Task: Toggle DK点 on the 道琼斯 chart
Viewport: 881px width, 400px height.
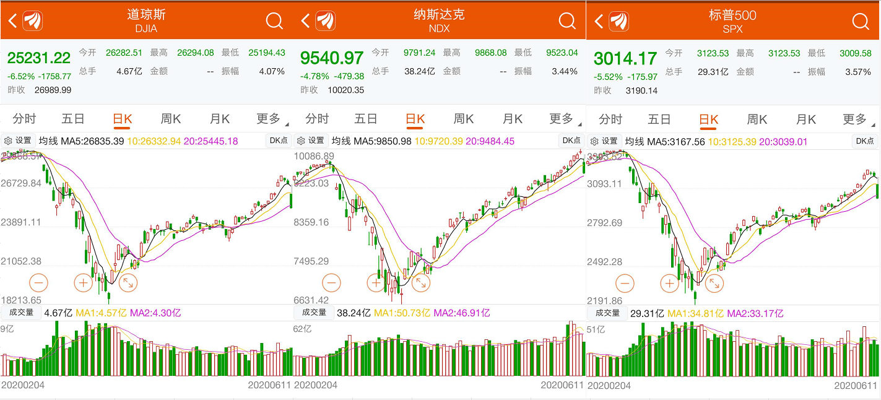Action: pos(279,141)
